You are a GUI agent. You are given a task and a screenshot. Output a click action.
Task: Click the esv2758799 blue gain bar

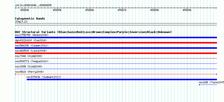(116, 37)
